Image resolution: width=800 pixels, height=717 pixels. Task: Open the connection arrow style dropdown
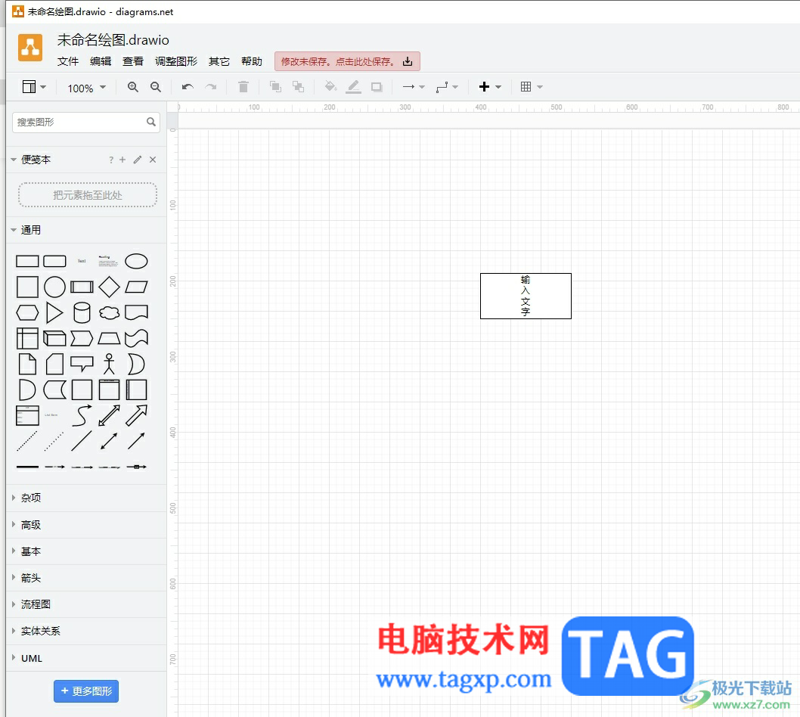tap(414, 87)
